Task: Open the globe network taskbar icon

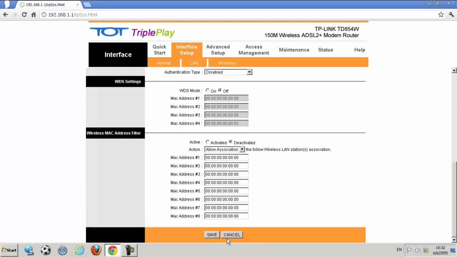Action: [x=29, y=250]
